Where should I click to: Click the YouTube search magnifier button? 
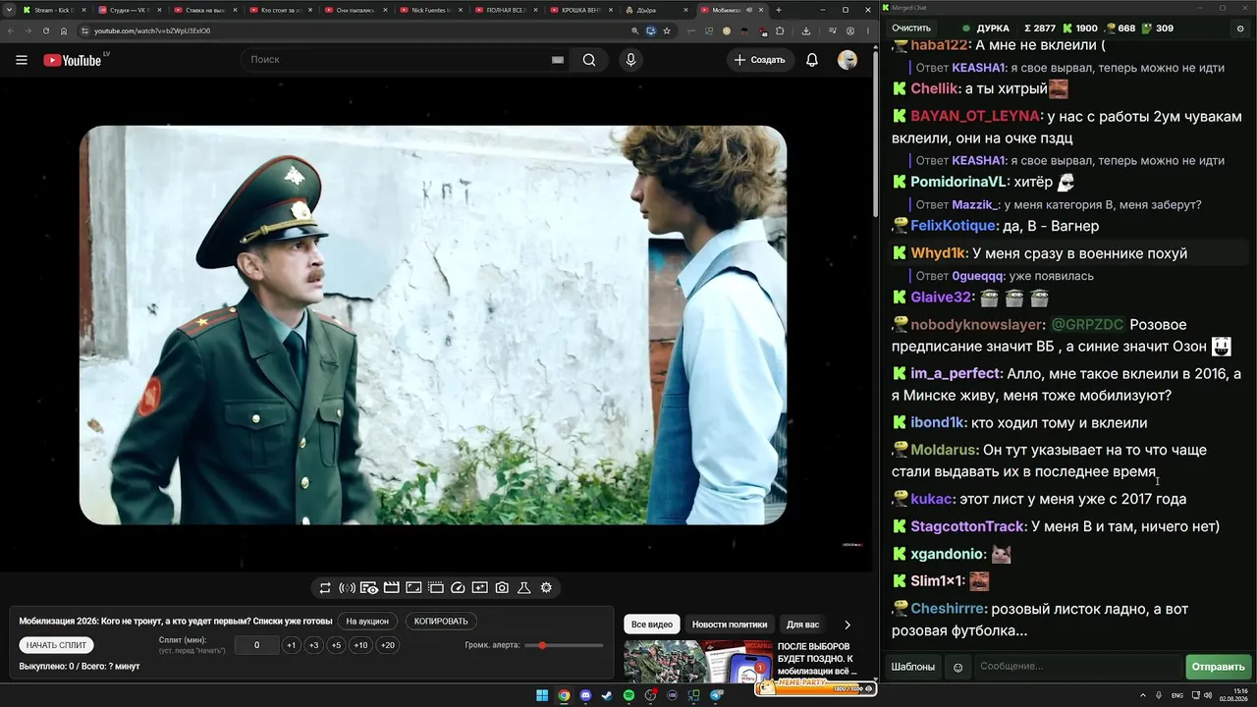point(589,60)
